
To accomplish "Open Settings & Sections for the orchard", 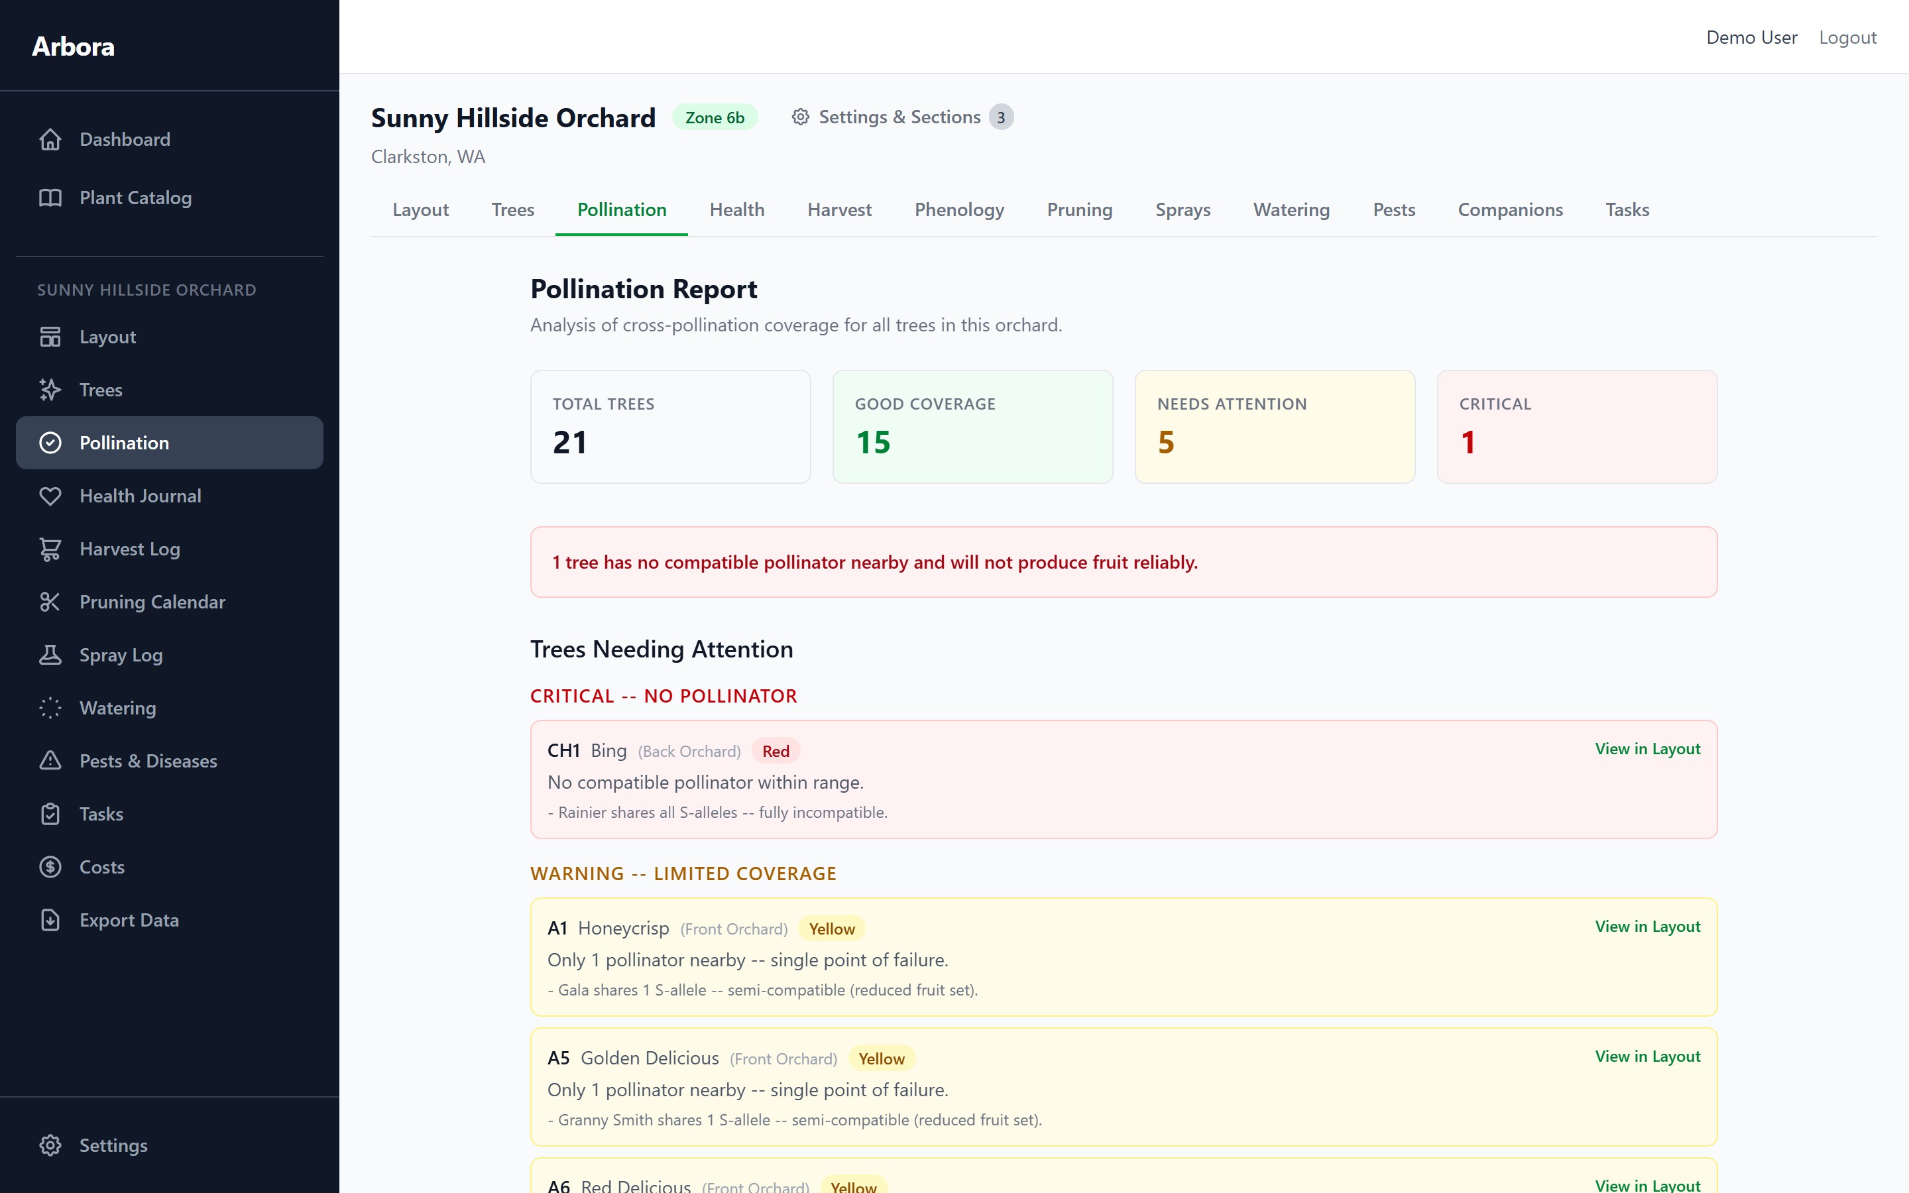I will (899, 117).
